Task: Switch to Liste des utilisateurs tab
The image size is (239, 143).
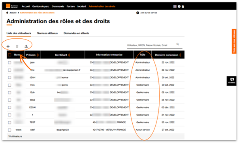Action: point(19,33)
